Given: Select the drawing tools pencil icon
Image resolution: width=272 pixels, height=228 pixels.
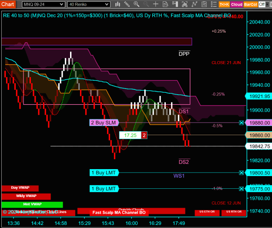Looking at the screenshot, I should coord(127,4).
